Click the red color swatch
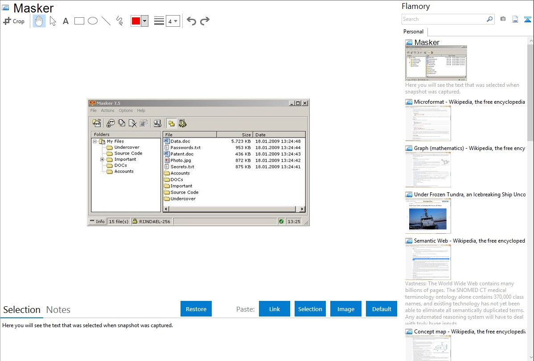The image size is (534, 361). pyautogui.click(x=136, y=21)
